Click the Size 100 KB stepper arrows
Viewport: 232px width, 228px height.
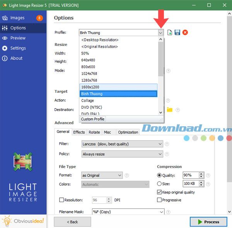201,184
